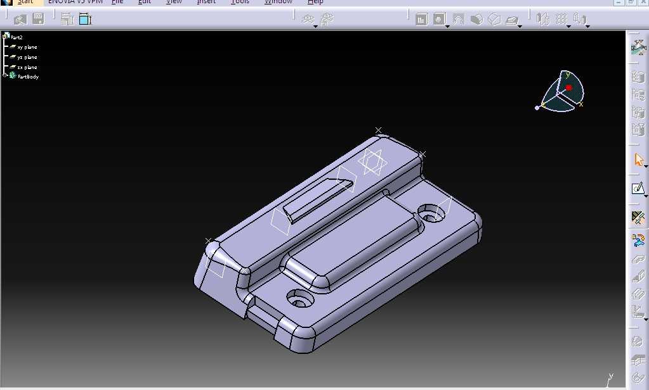Click the grayed grid-component icon before Pad
This screenshot has width=649, height=390.
coord(327,19)
